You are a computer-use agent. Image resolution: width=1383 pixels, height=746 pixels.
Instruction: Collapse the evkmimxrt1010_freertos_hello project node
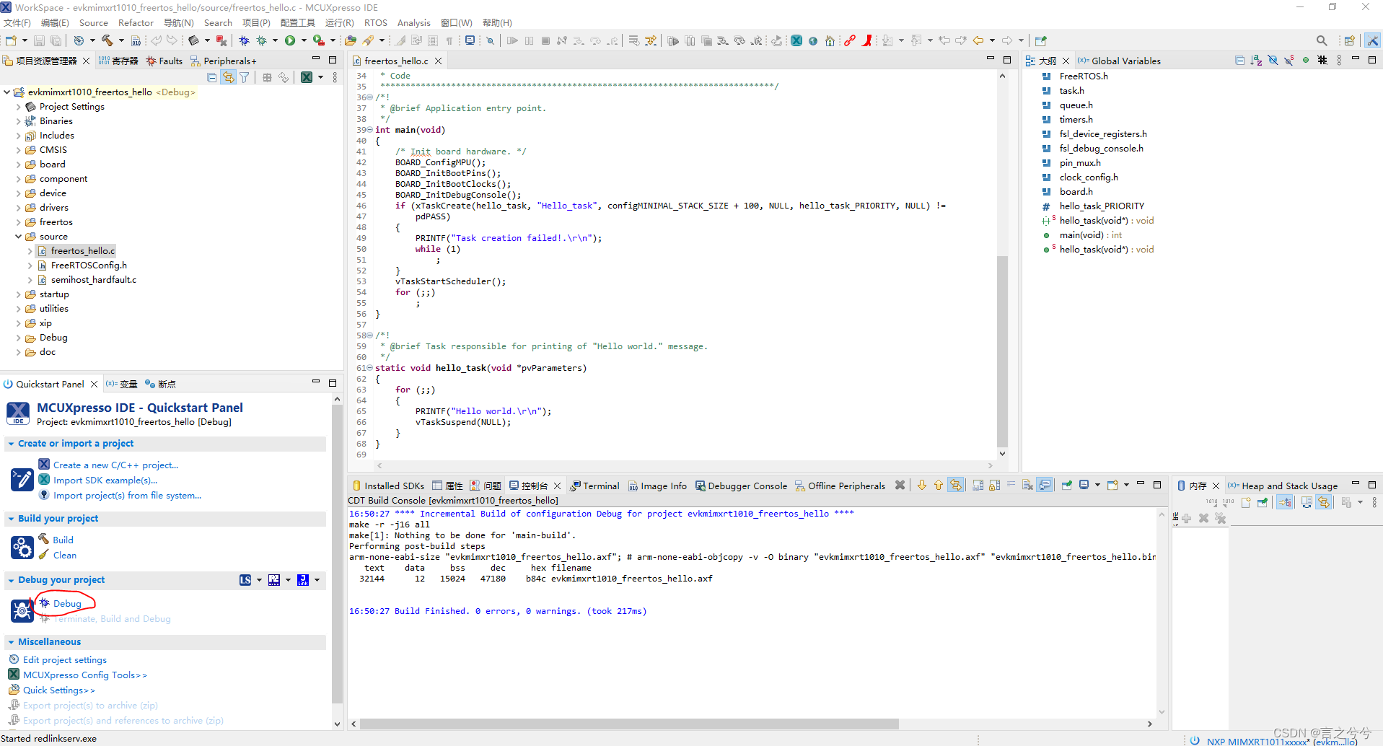pyautogui.click(x=7, y=92)
